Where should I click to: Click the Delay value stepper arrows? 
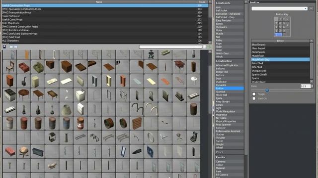[x=312, y=86]
